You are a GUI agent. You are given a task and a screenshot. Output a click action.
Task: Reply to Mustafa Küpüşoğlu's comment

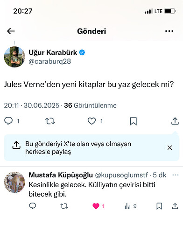point(33,206)
